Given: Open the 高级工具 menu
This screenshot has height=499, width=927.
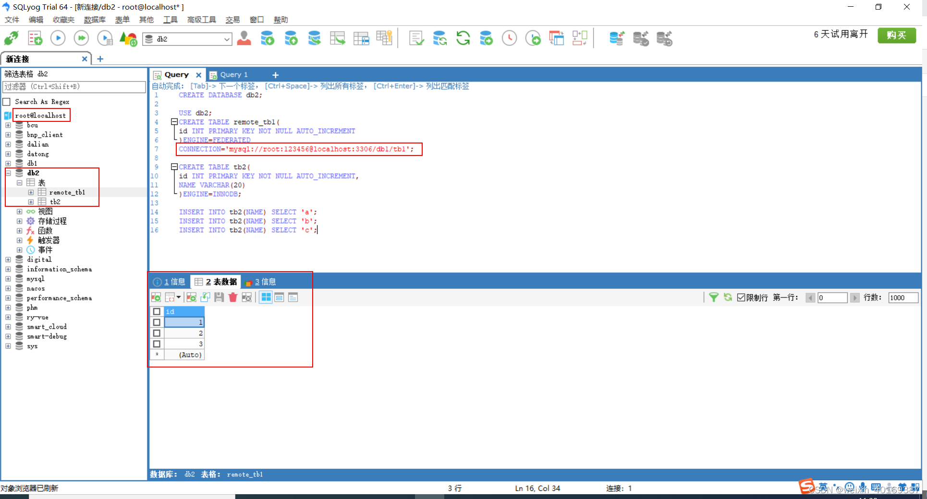Looking at the screenshot, I should coord(202,20).
